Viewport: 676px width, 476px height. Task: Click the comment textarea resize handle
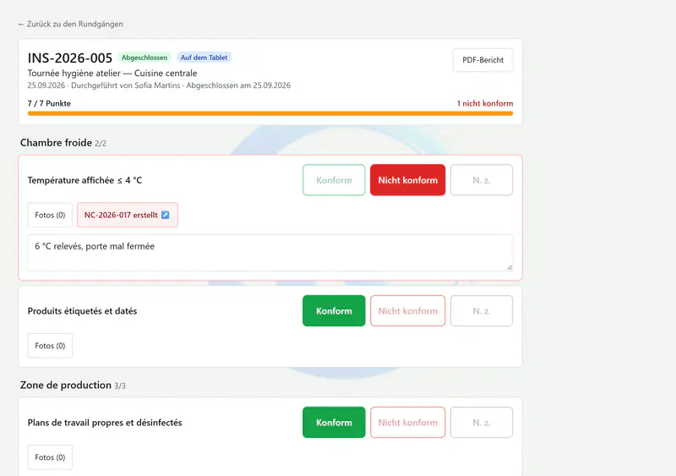(x=510, y=267)
